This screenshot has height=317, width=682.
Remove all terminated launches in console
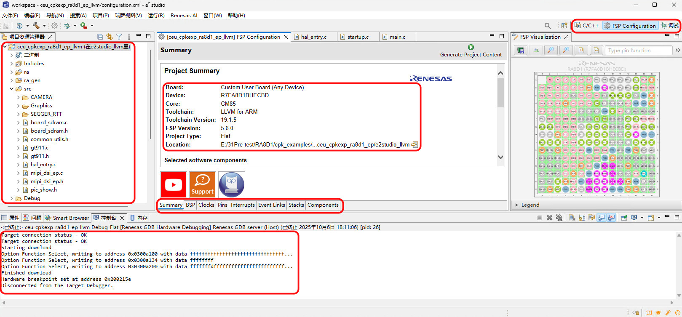(559, 218)
